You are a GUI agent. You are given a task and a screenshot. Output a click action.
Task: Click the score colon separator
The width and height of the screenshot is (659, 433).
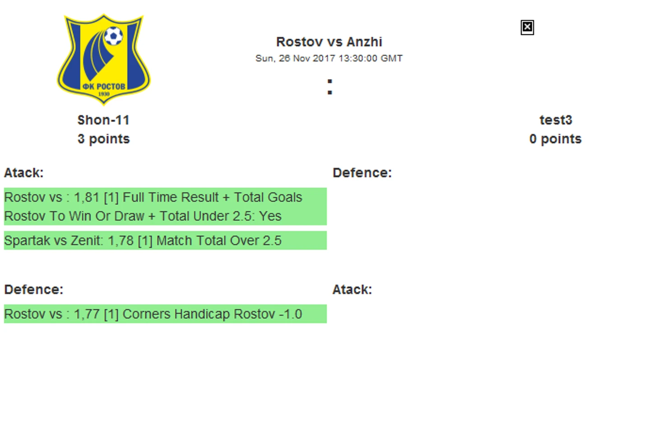329,87
